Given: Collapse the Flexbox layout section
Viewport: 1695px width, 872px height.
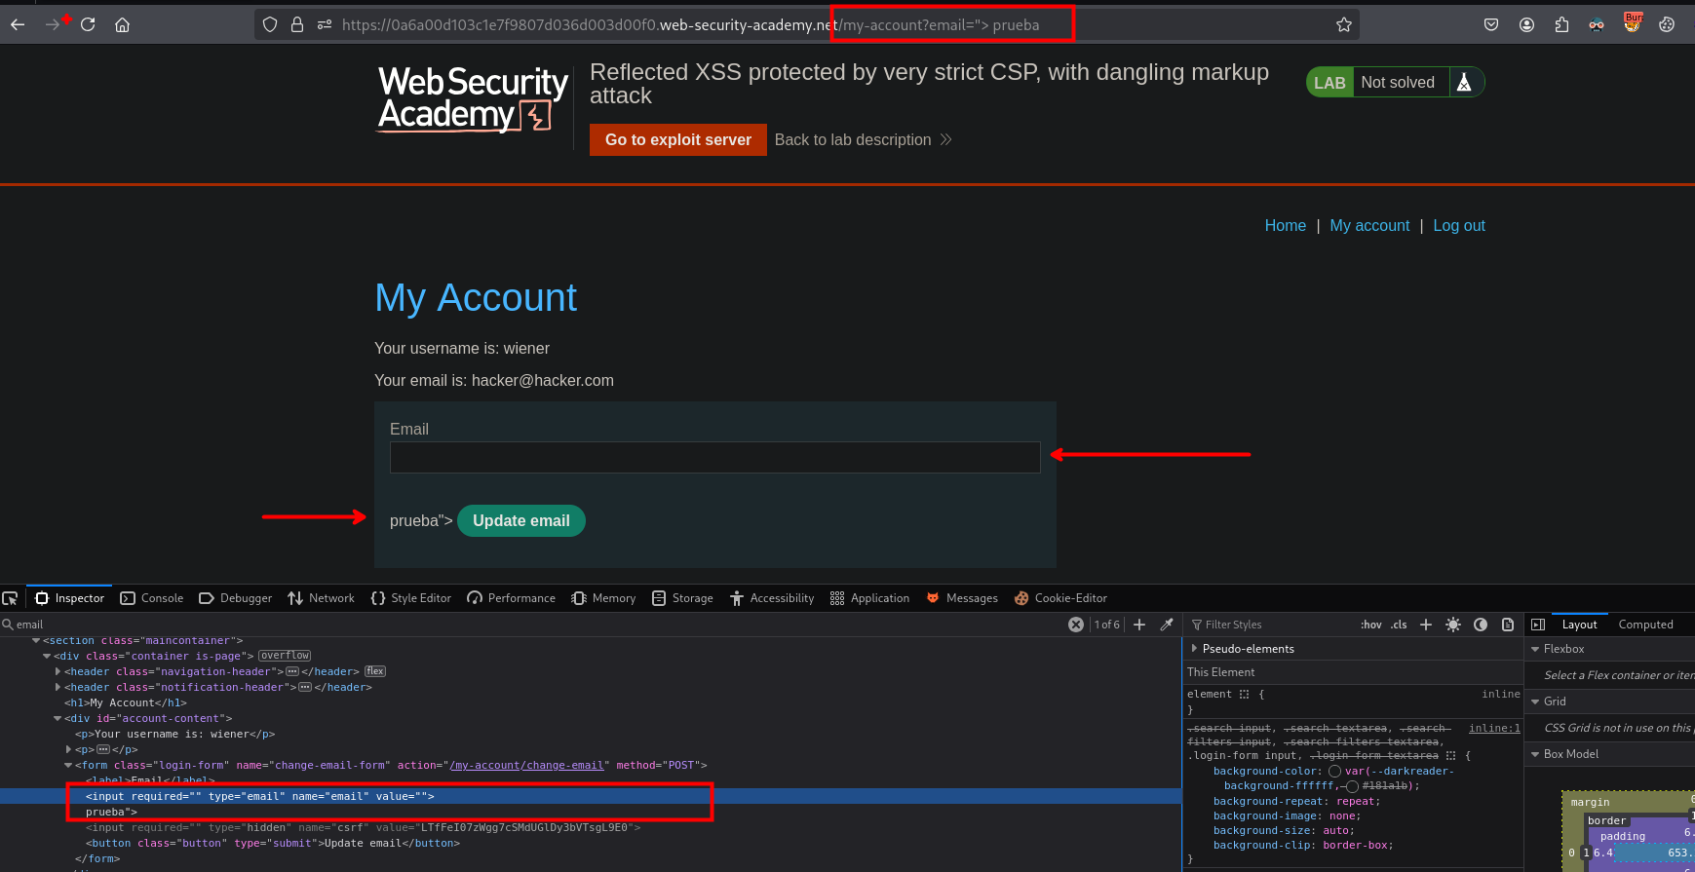Looking at the screenshot, I should (1536, 649).
